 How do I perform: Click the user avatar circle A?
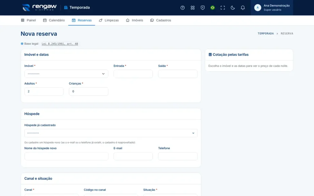click(x=258, y=8)
